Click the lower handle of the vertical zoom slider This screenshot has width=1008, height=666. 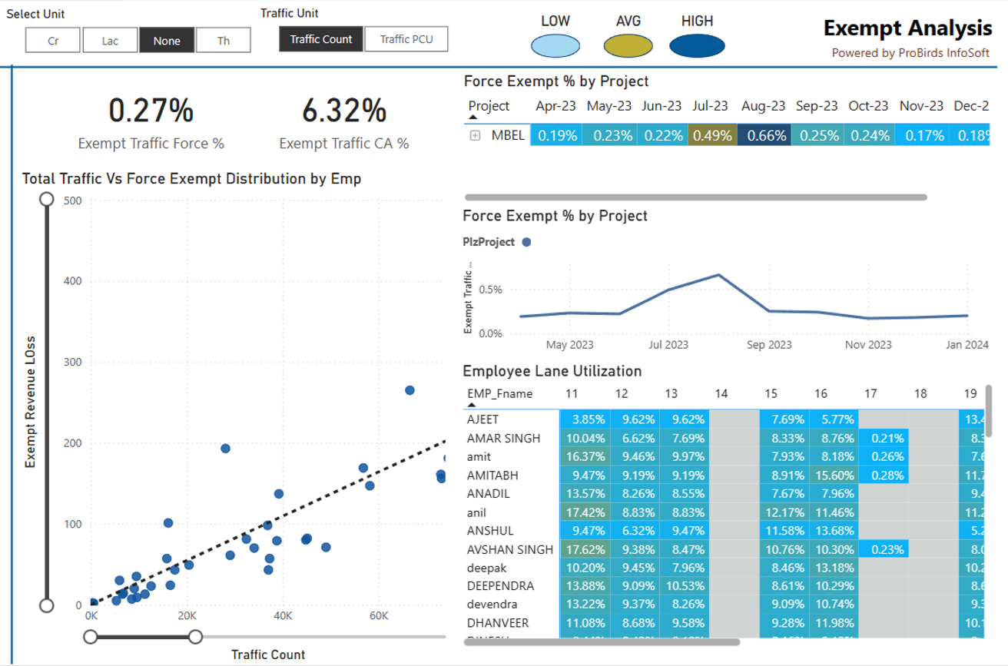click(x=46, y=605)
